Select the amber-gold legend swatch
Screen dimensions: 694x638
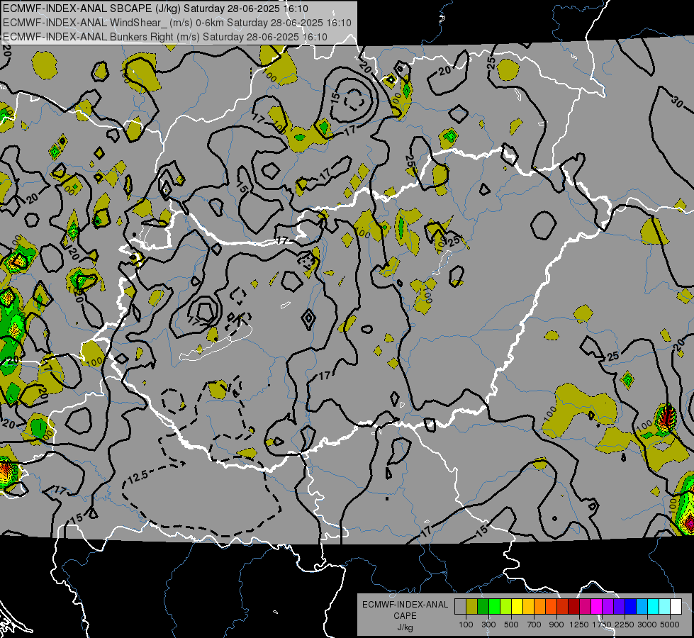tap(528, 607)
